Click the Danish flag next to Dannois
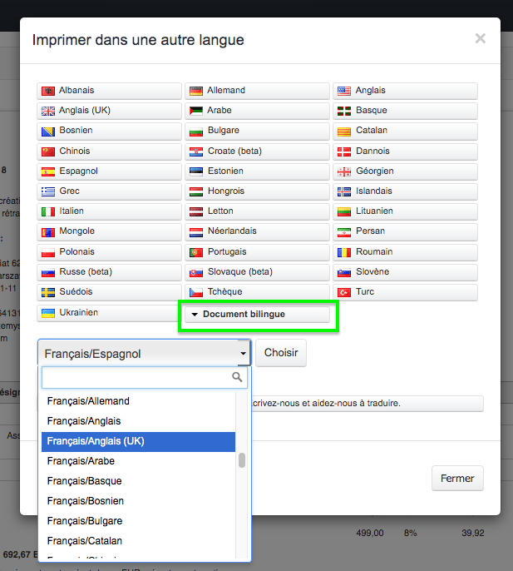Image resolution: width=513 pixels, height=571 pixels. tap(344, 151)
